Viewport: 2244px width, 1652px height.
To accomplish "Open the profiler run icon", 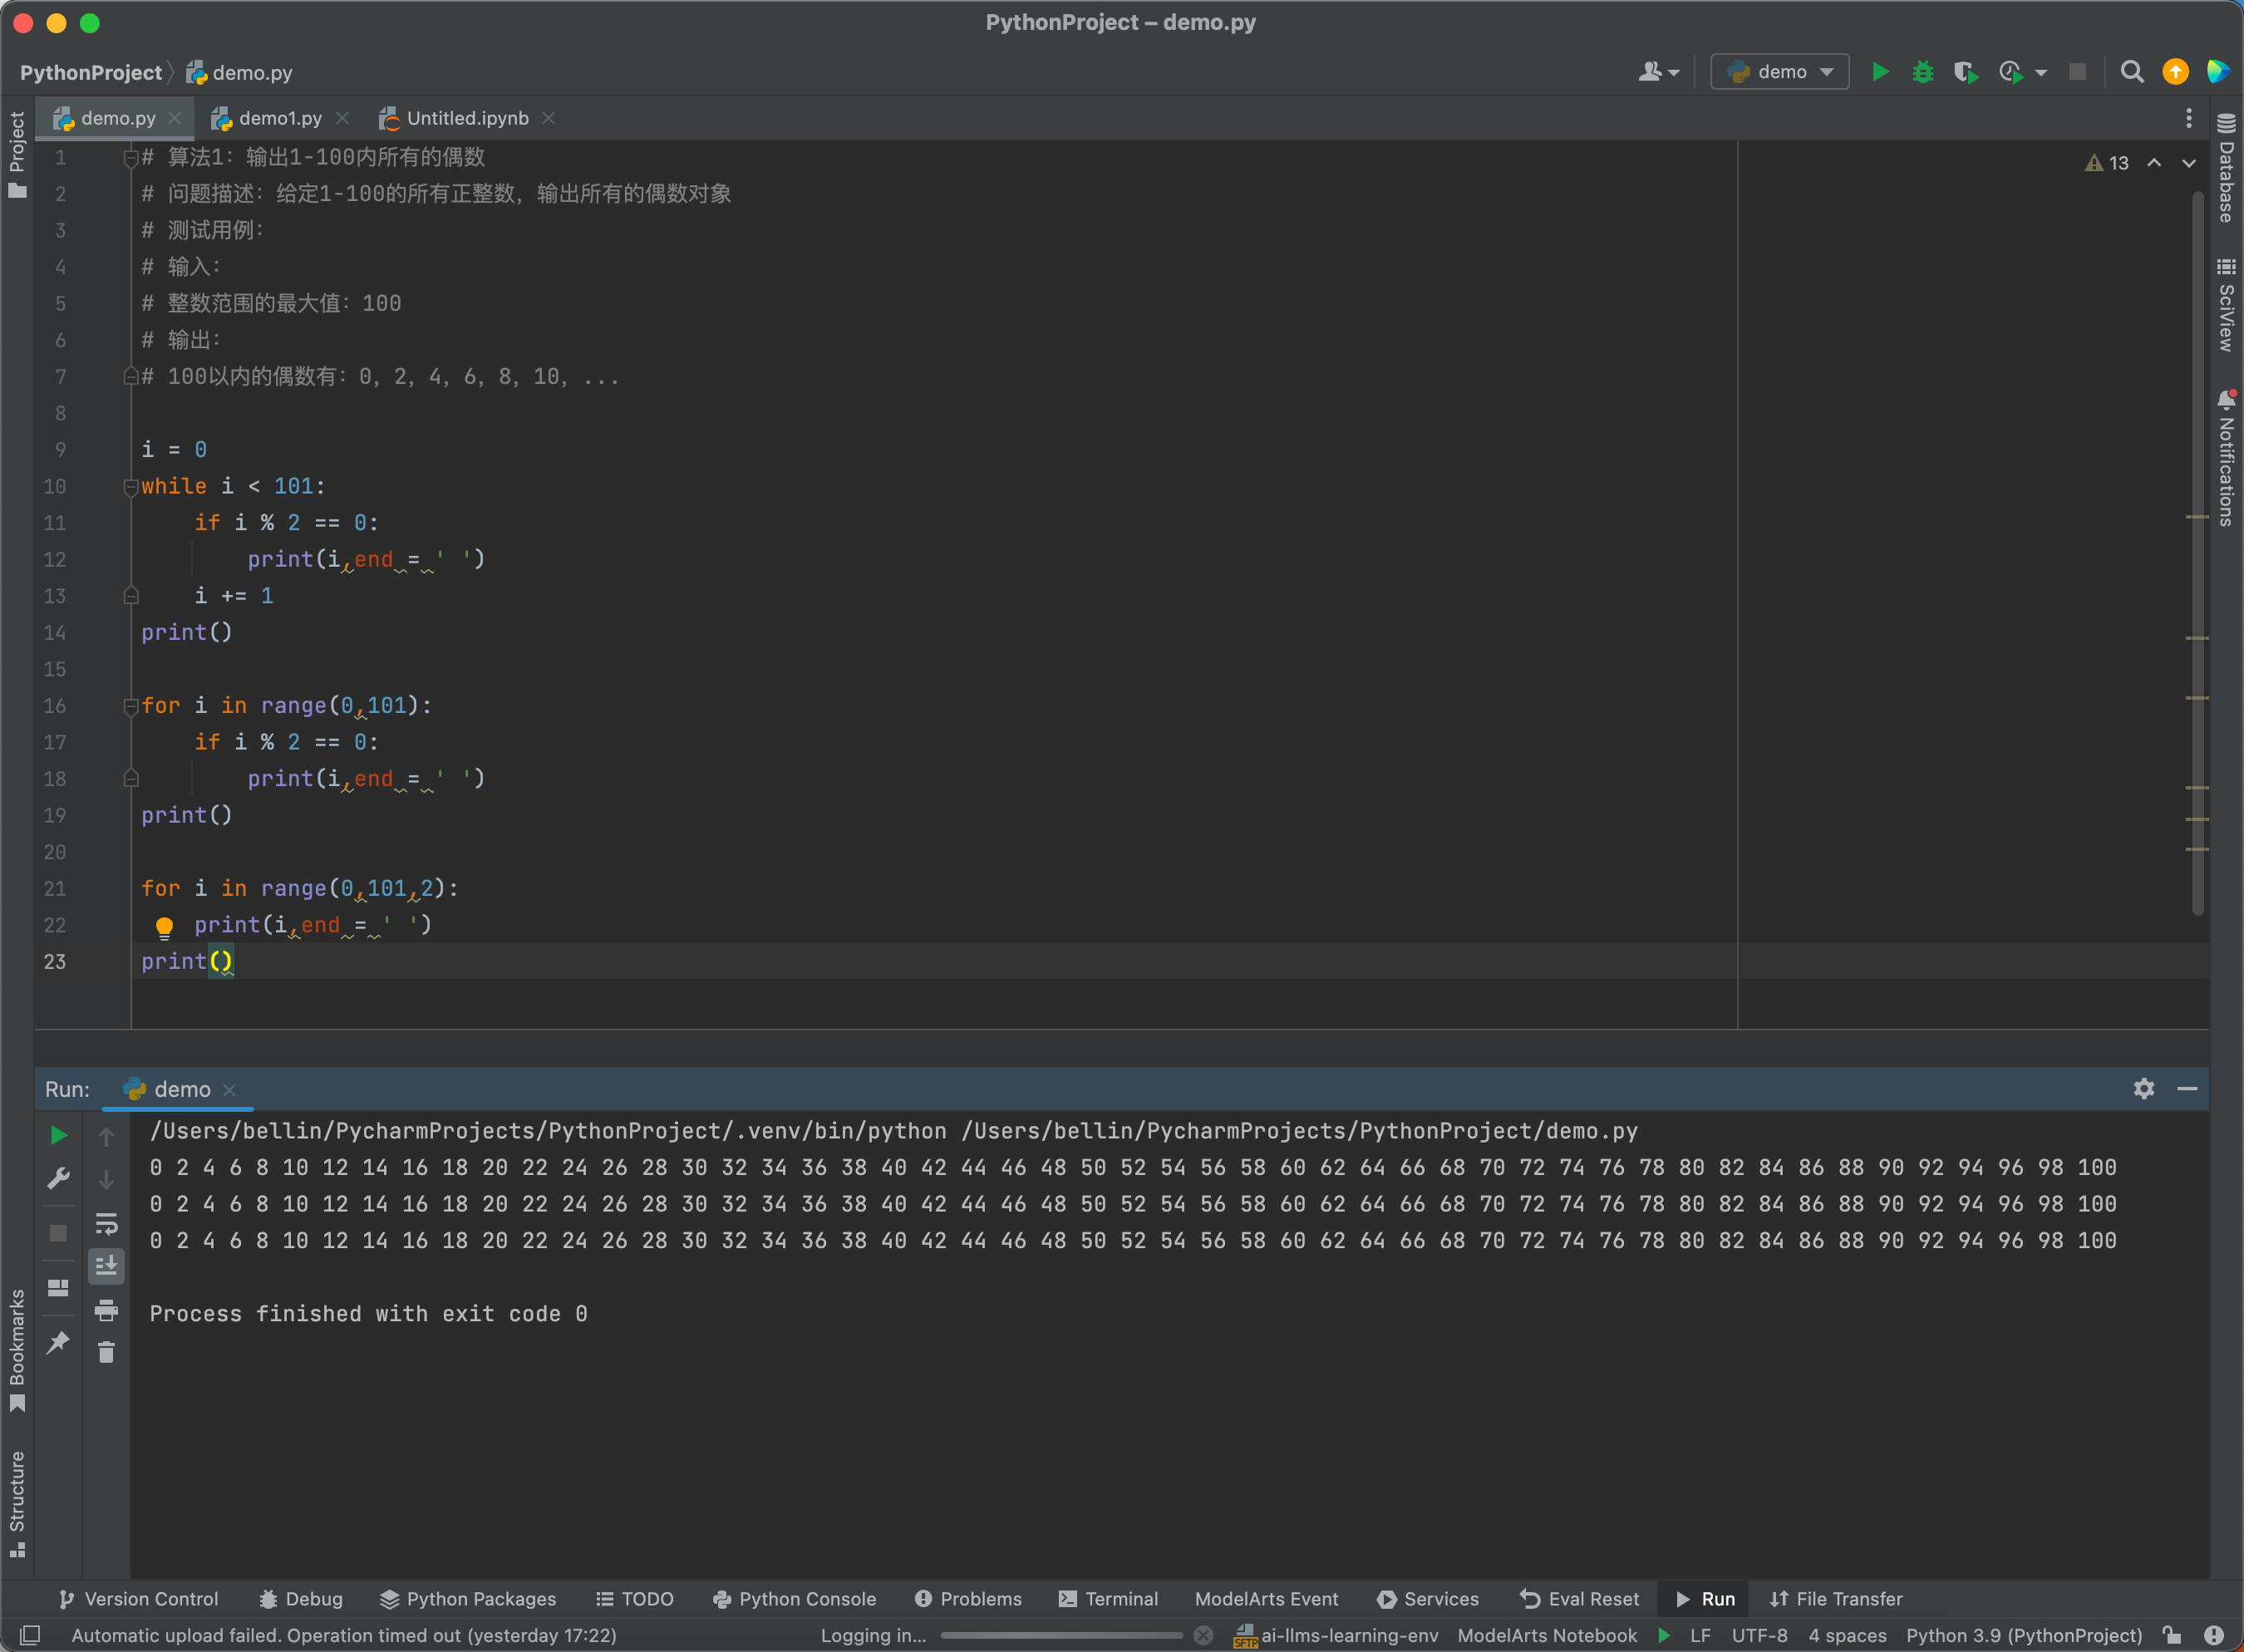I will click(2011, 72).
